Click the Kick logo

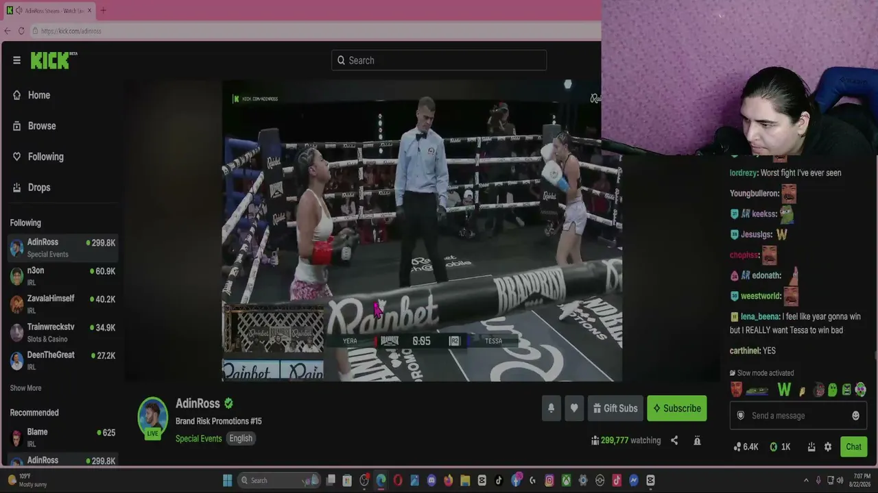pyautogui.click(x=54, y=60)
